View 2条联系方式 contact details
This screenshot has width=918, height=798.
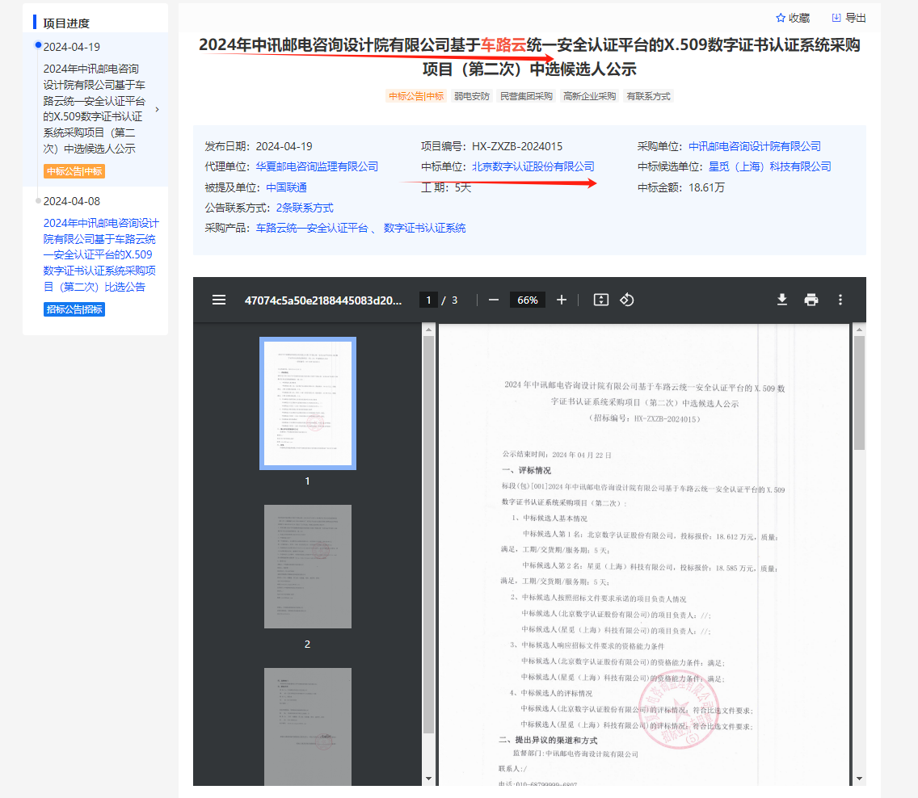click(x=305, y=208)
